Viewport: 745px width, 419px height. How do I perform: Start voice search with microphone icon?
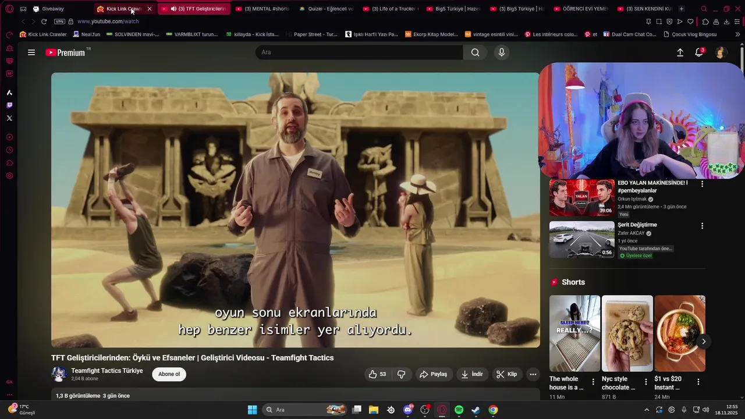tap(502, 52)
